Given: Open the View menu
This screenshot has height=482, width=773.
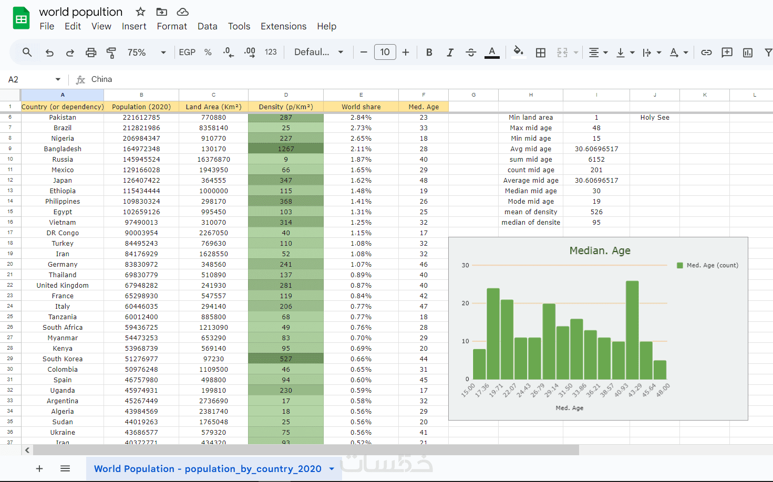Looking at the screenshot, I should (101, 26).
